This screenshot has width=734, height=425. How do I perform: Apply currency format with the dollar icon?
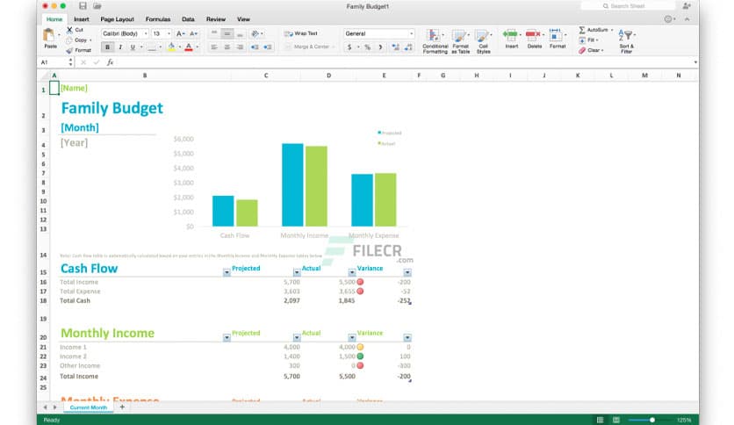[x=349, y=47]
